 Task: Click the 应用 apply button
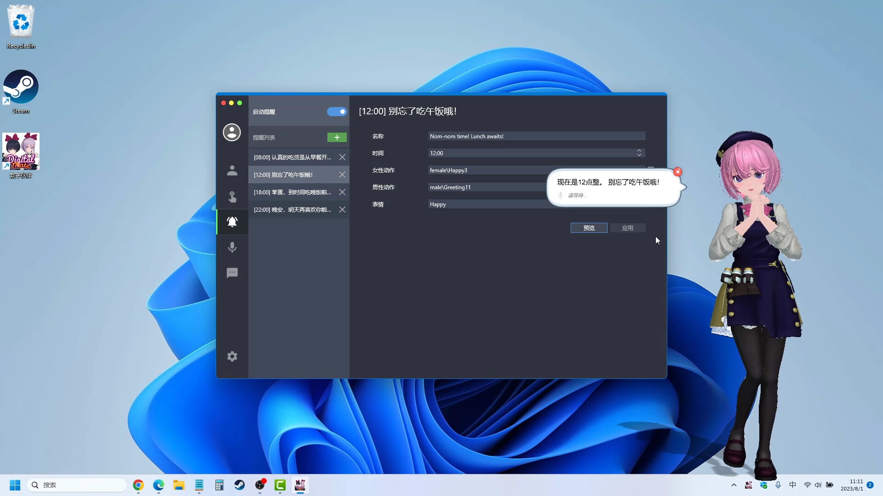pyautogui.click(x=628, y=228)
